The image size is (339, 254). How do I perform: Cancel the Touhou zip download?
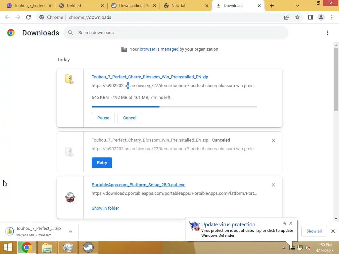tap(130, 118)
